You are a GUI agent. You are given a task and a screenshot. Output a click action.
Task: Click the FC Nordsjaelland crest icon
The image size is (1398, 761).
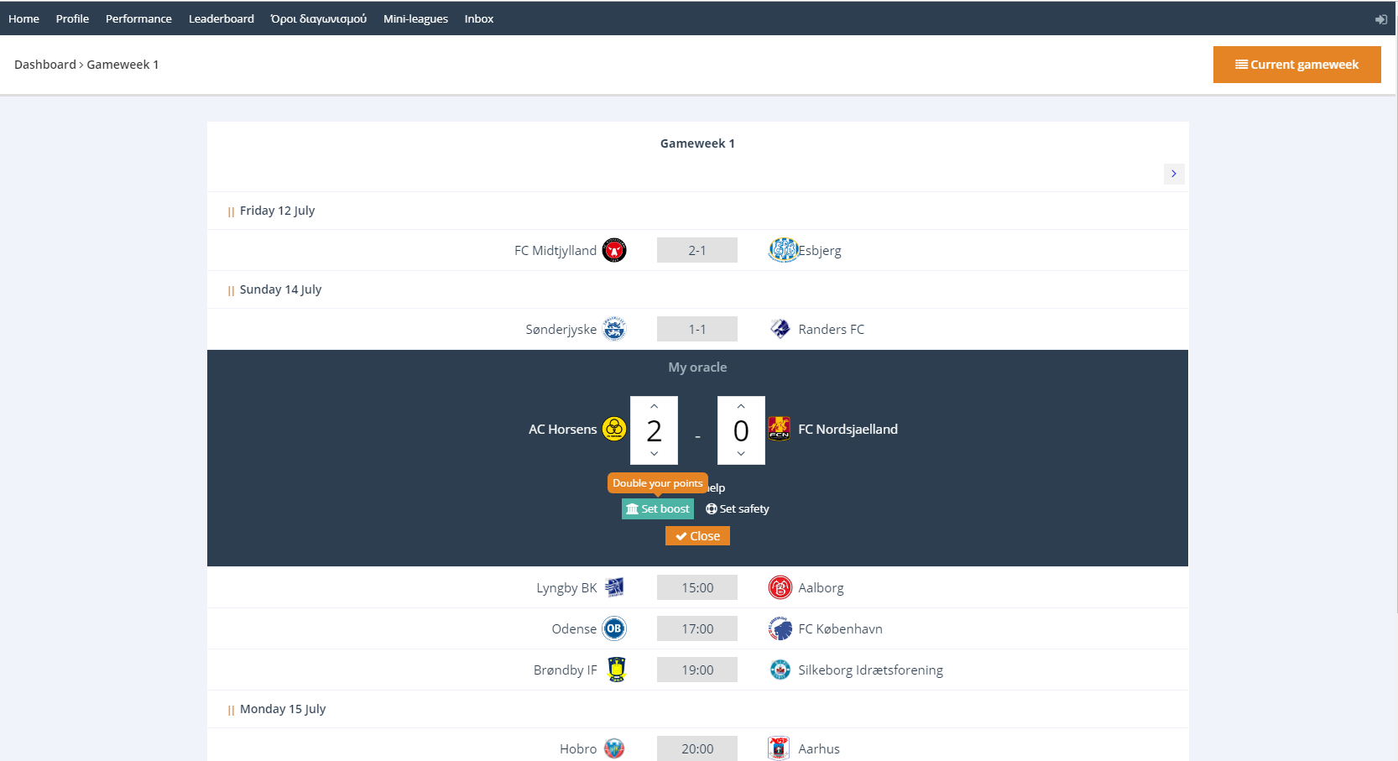[x=779, y=429]
